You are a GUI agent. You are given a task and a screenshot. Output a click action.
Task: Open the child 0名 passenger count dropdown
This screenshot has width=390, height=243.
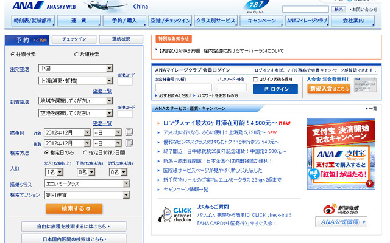(86, 172)
